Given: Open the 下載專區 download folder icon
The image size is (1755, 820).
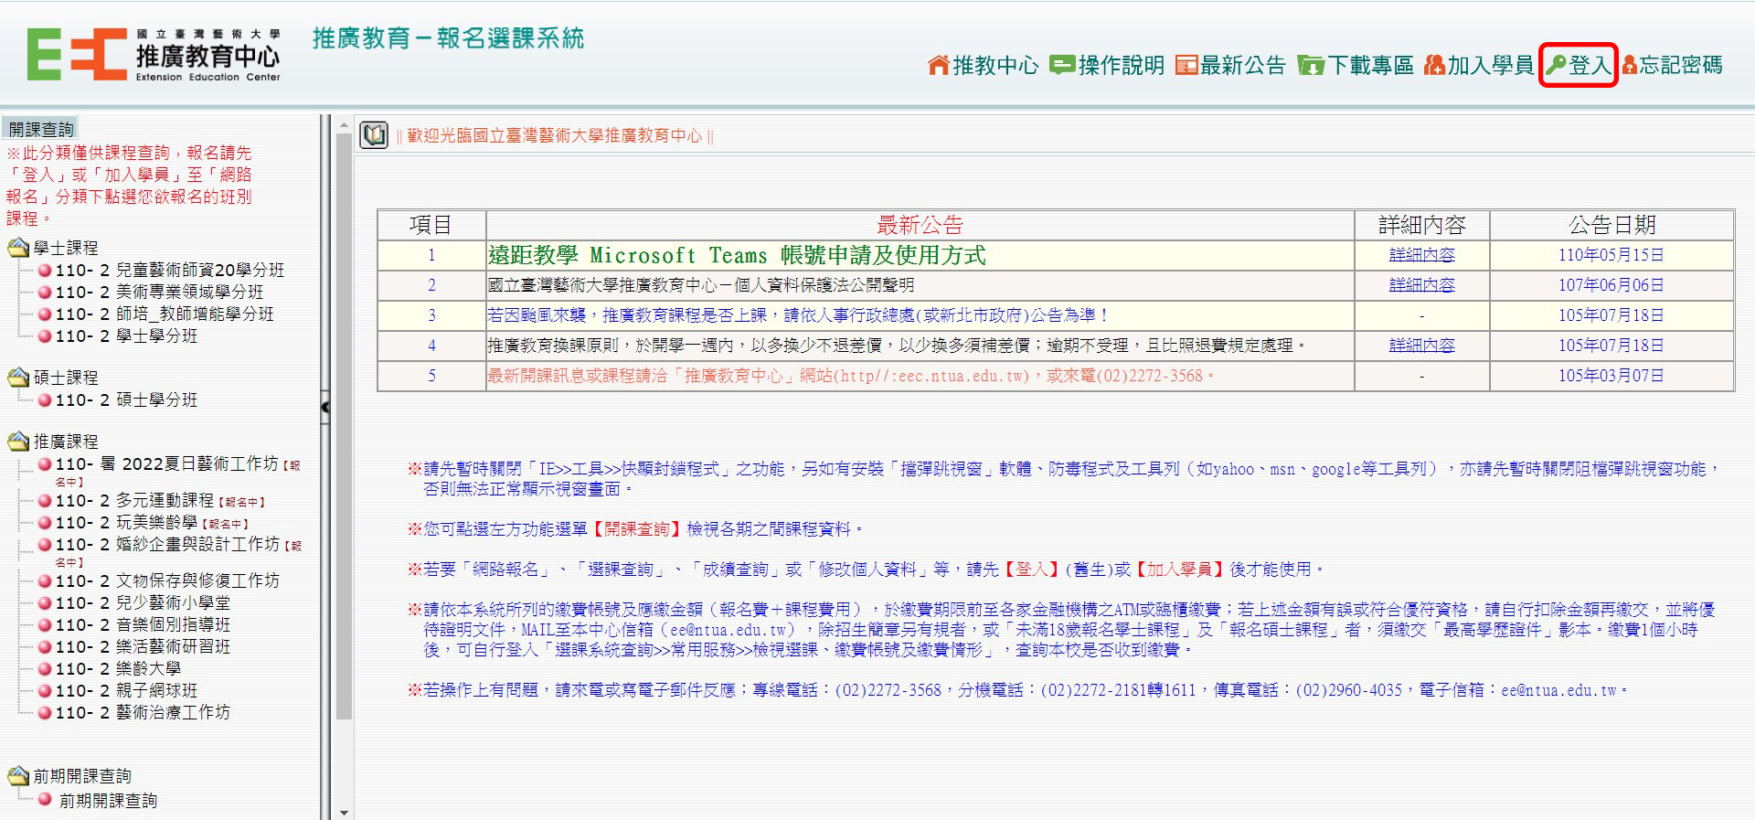Looking at the screenshot, I should click(1311, 66).
